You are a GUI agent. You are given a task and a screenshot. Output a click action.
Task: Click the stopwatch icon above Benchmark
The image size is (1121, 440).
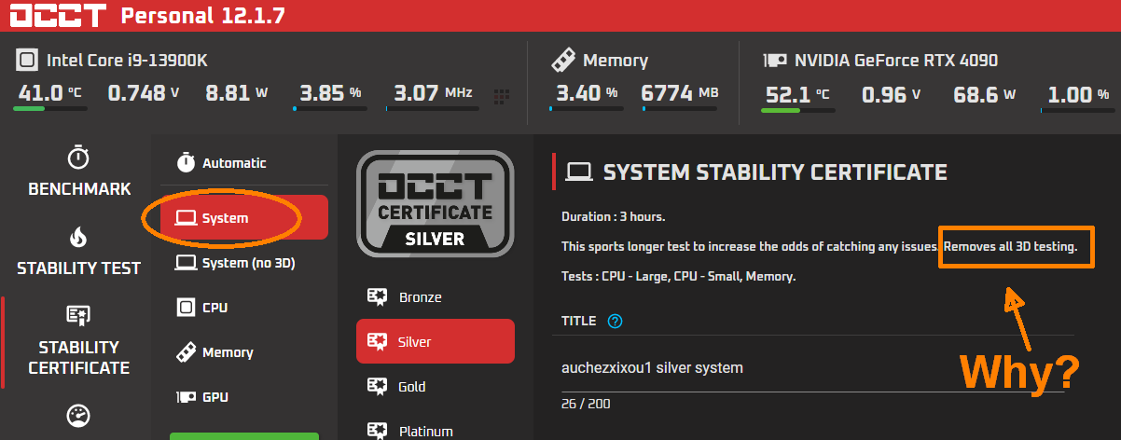coord(79,157)
